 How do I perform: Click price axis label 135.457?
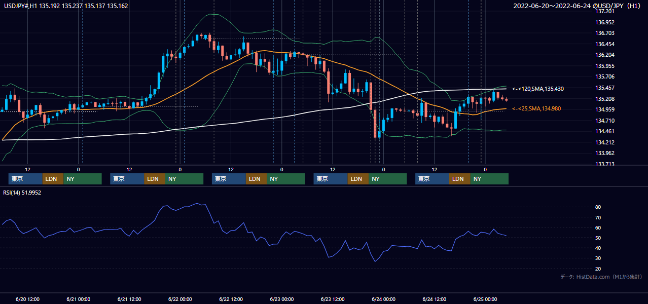click(605, 88)
